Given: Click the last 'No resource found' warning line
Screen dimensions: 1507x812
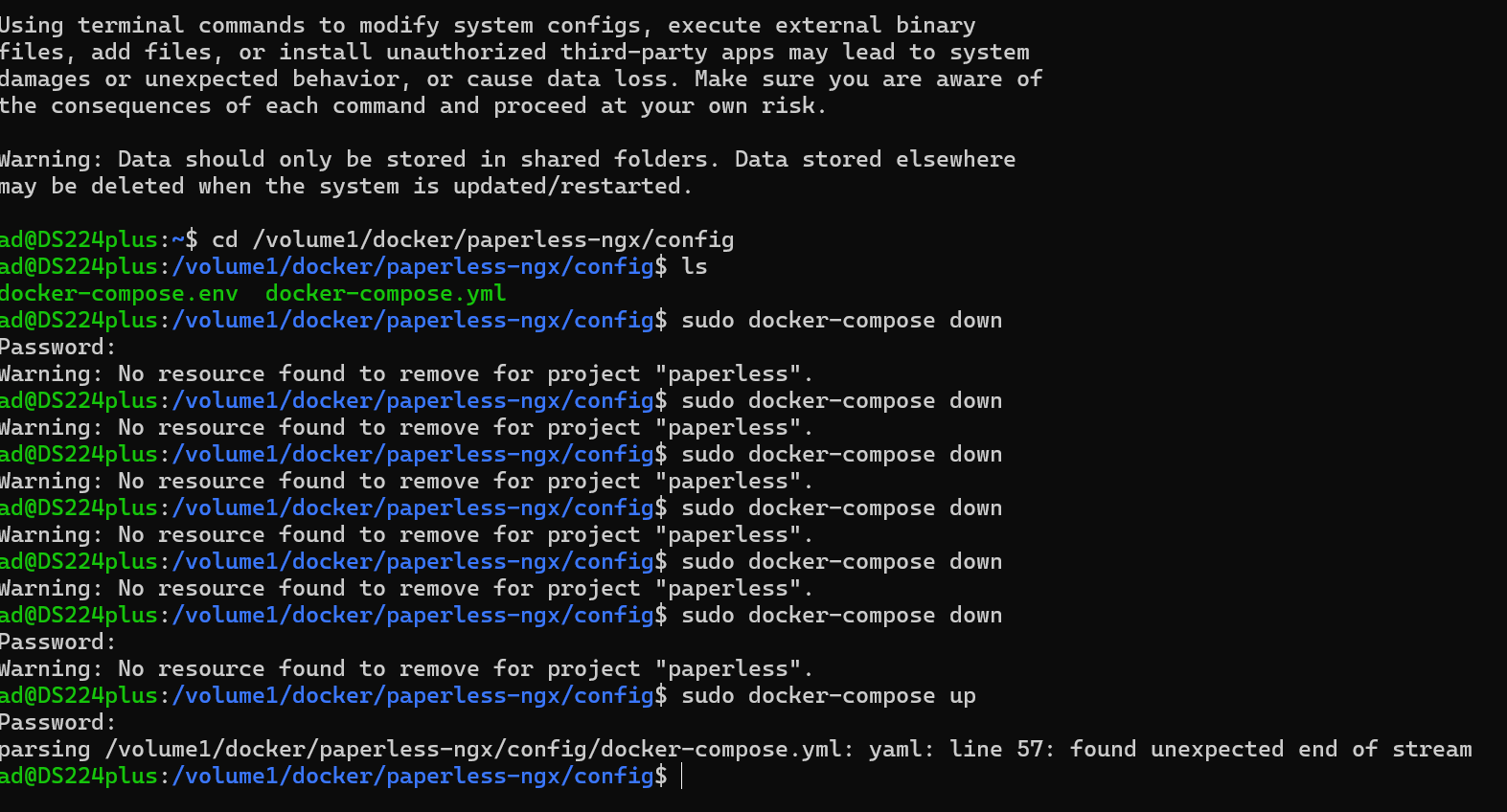Looking at the screenshot, I should [x=406, y=669].
